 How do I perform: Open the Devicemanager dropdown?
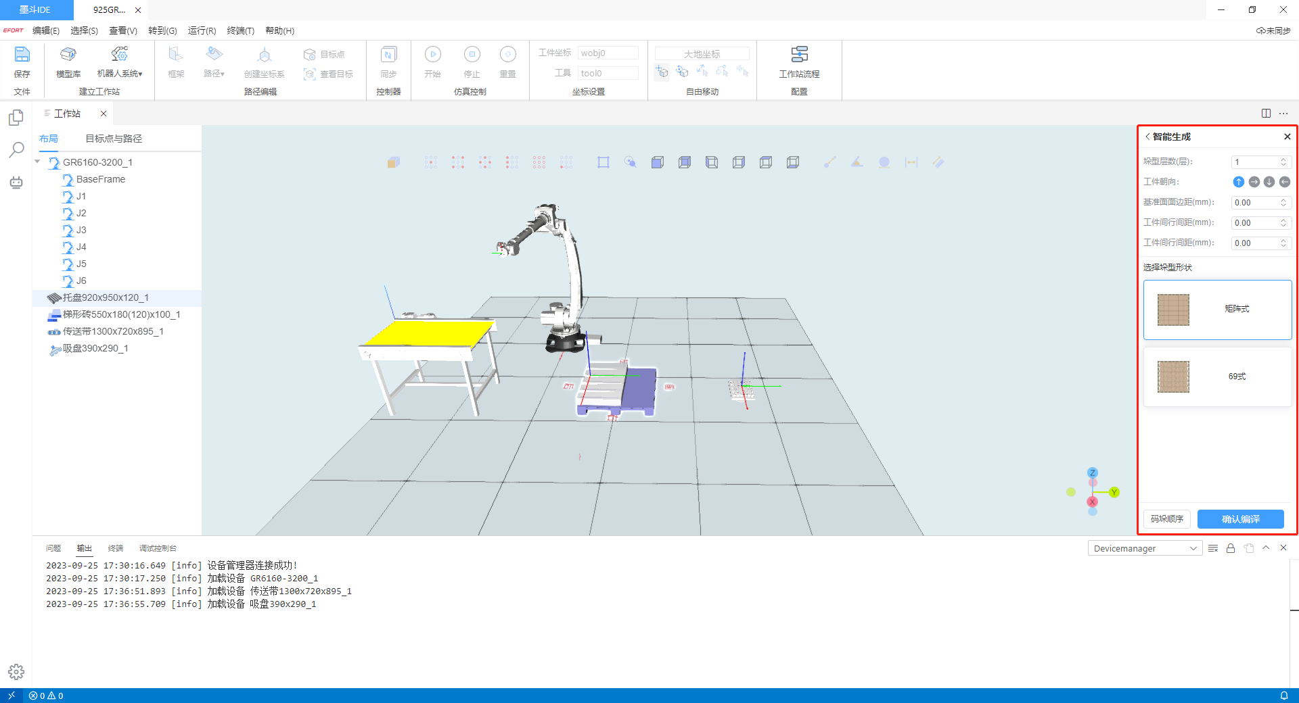pyautogui.click(x=1144, y=548)
